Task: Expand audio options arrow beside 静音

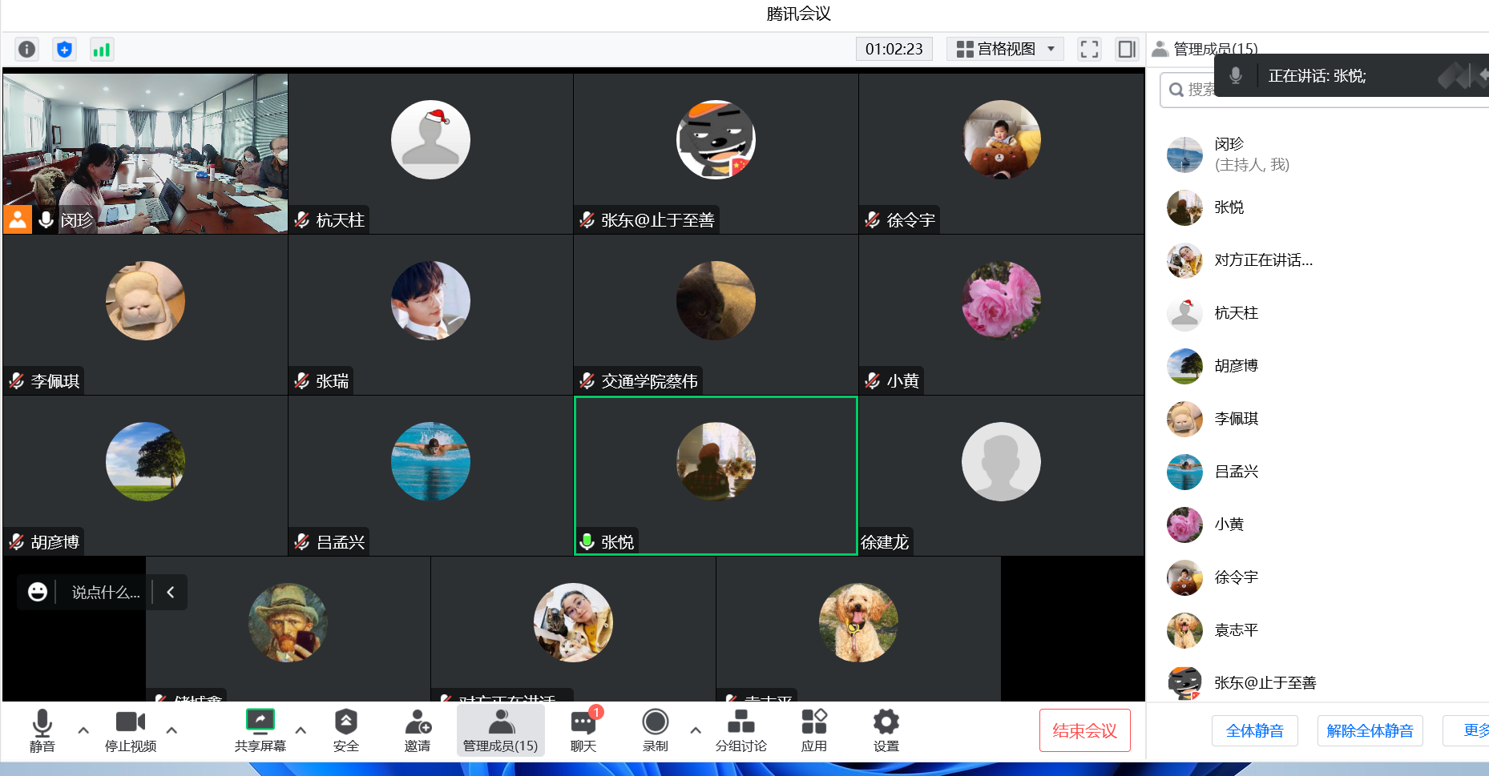Action: tap(83, 730)
